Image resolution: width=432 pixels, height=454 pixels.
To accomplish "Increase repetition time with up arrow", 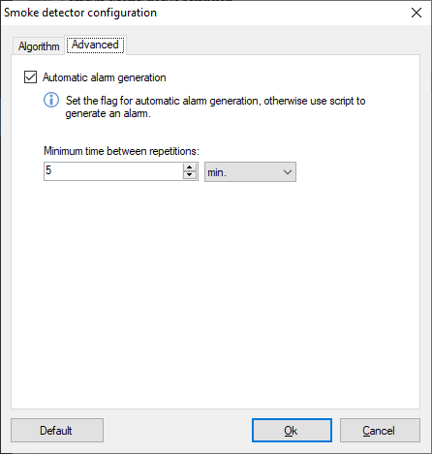I will (190, 167).
